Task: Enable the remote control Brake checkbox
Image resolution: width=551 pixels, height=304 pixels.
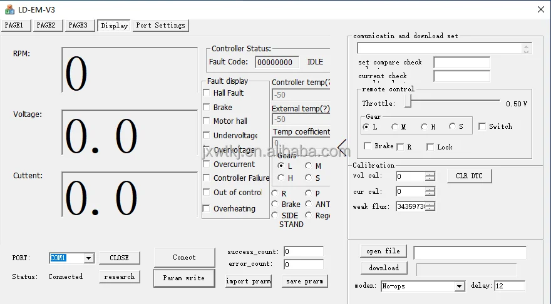Action: [368, 146]
